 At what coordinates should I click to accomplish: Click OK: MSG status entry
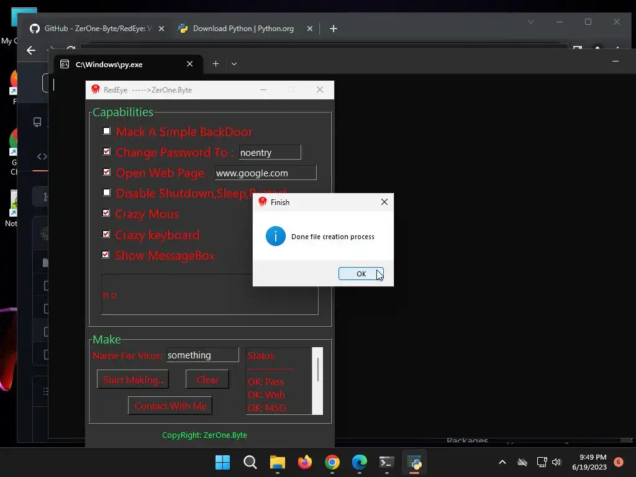[266, 407]
